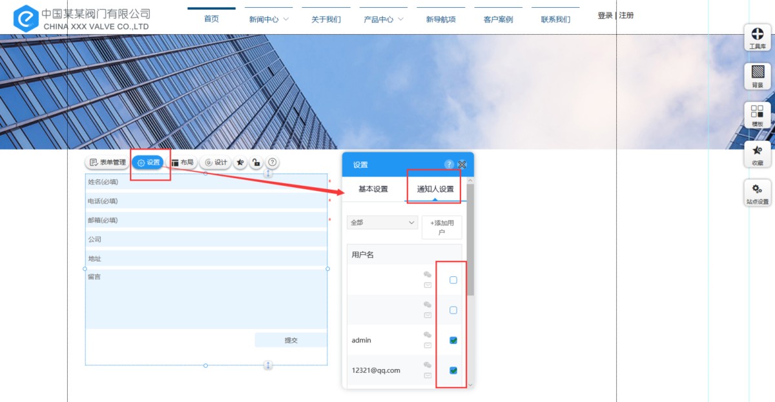Switch to the 通知人设置 tab
This screenshot has height=402, width=775.
(x=435, y=189)
